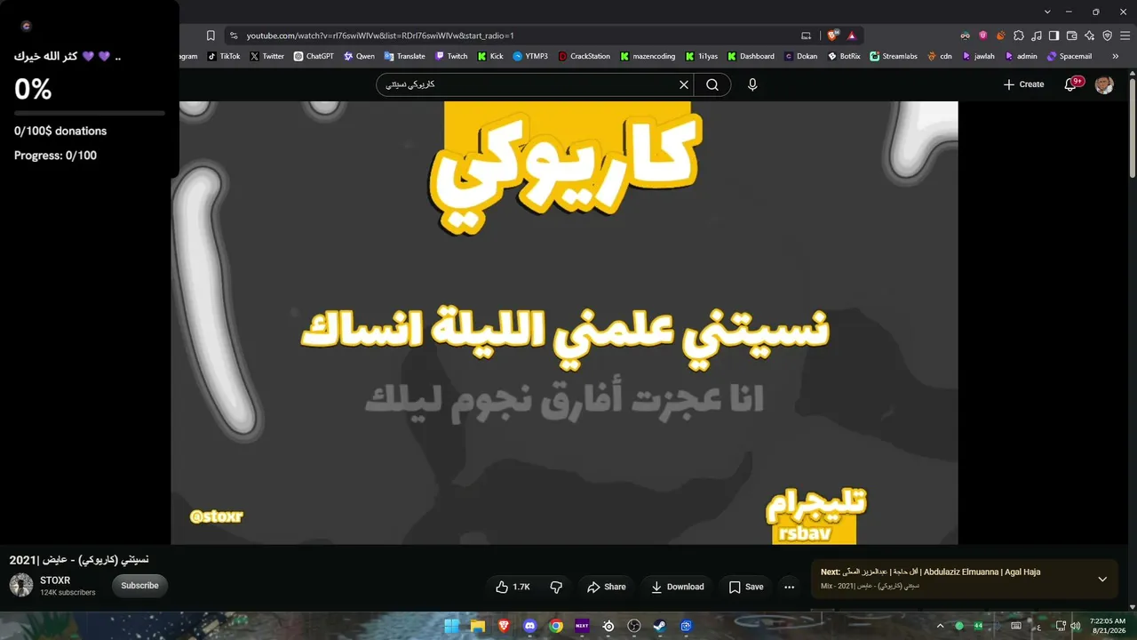
Task: Open the mazencoding bookmark
Action: click(x=648, y=56)
